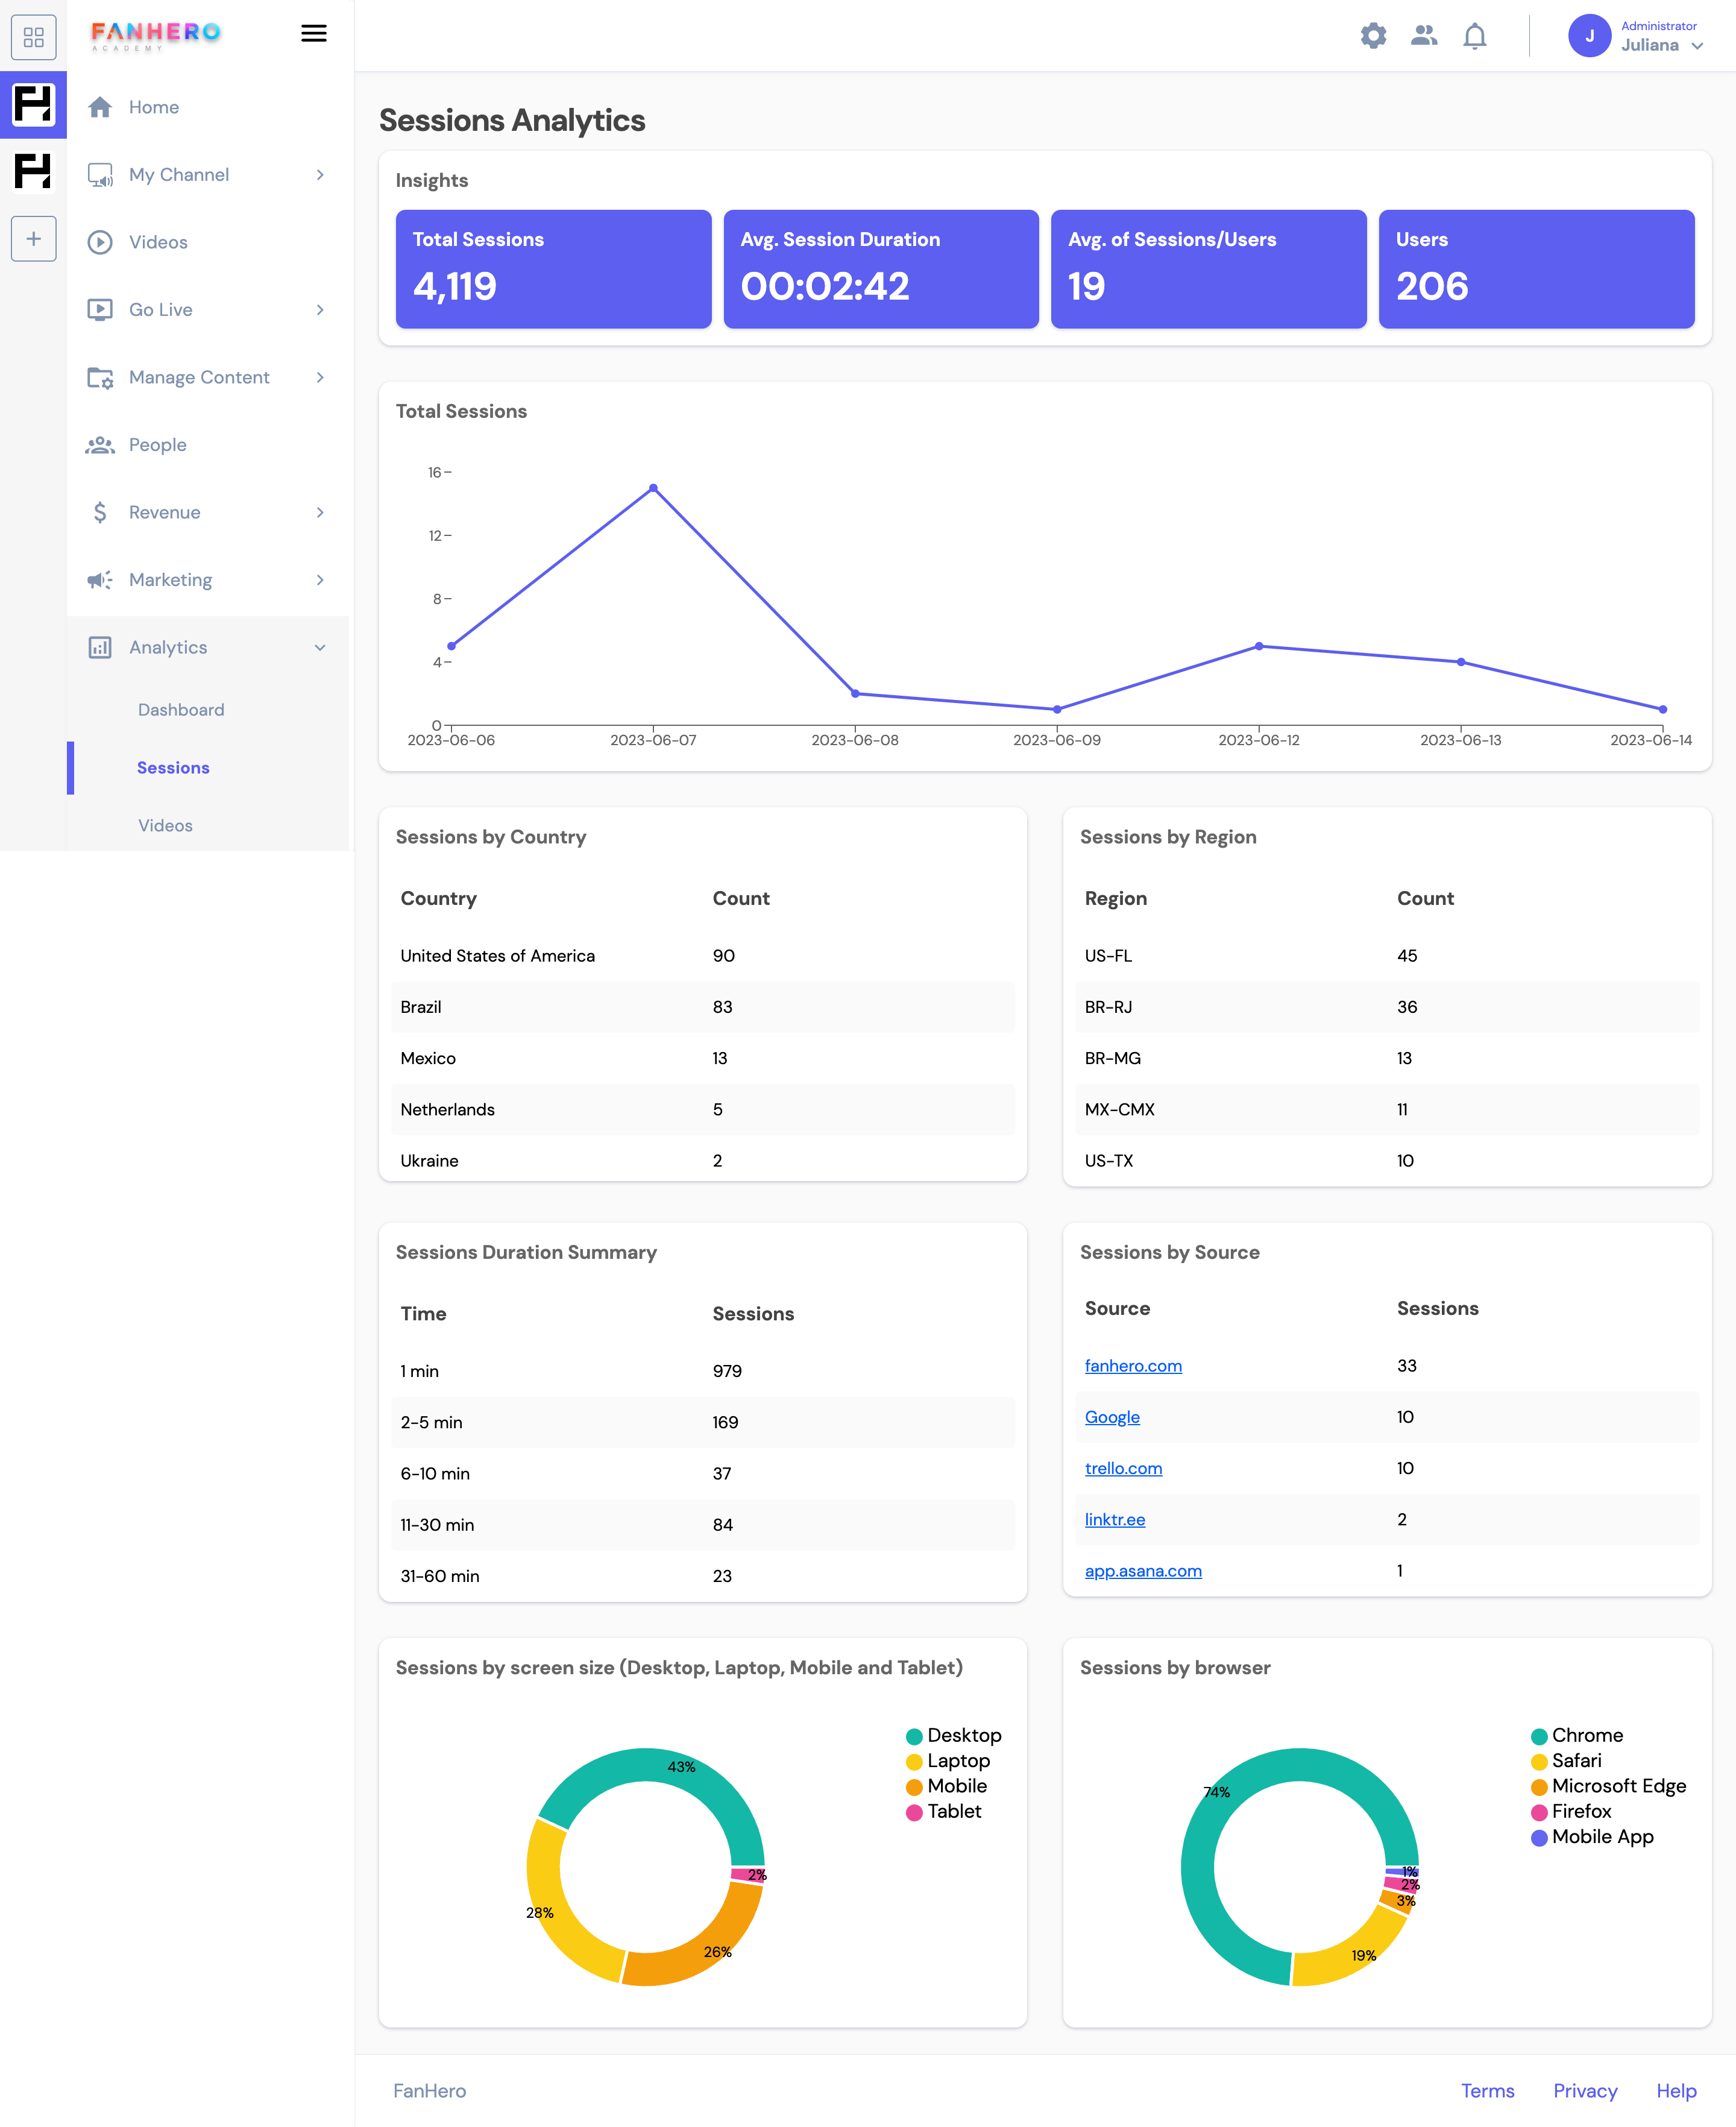Collapse the Analytics menu section
Screen dimensions: 1736x2127
click(319, 648)
